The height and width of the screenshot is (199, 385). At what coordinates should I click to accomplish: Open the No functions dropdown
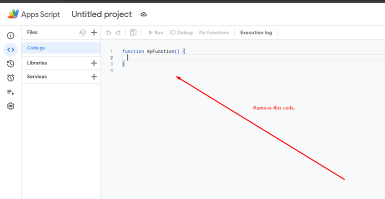(x=214, y=32)
